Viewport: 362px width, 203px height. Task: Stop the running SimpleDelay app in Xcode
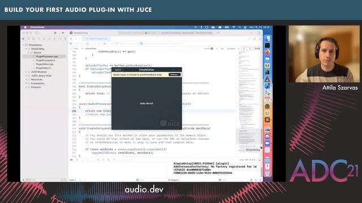(55, 33)
